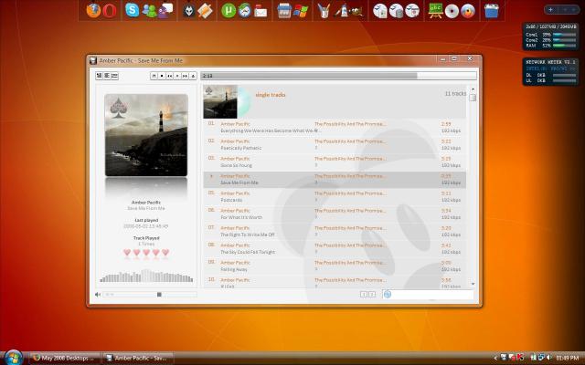Click the play button
The image size is (585, 365).
(x=177, y=76)
